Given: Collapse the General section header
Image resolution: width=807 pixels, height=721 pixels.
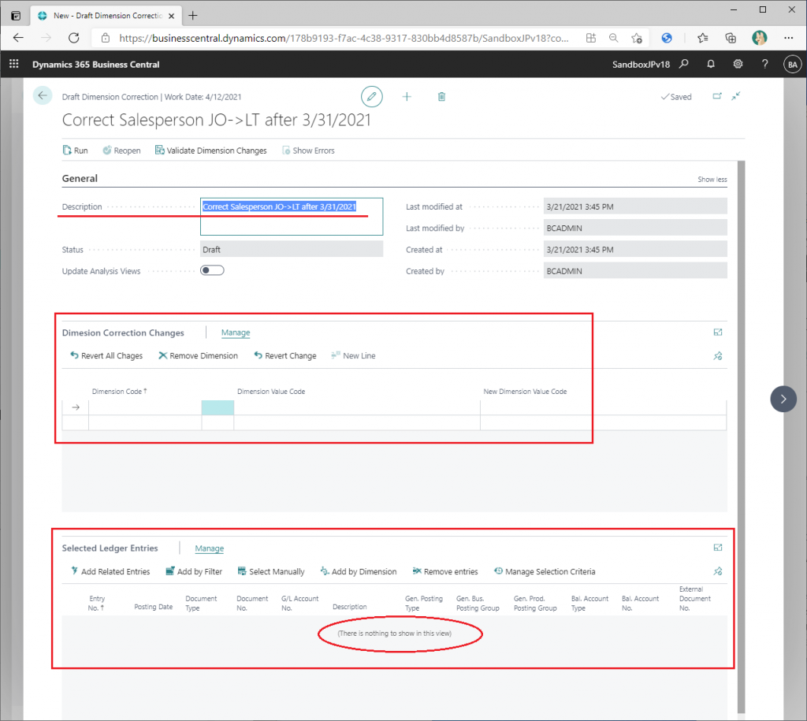Looking at the screenshot, I should pyautogui.click(x=80, y=179).
